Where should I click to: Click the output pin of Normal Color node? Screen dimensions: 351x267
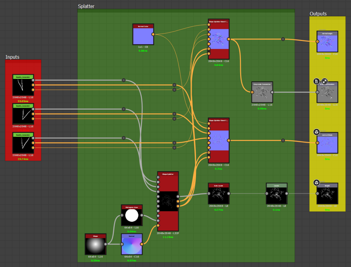(x=153, y=34)
